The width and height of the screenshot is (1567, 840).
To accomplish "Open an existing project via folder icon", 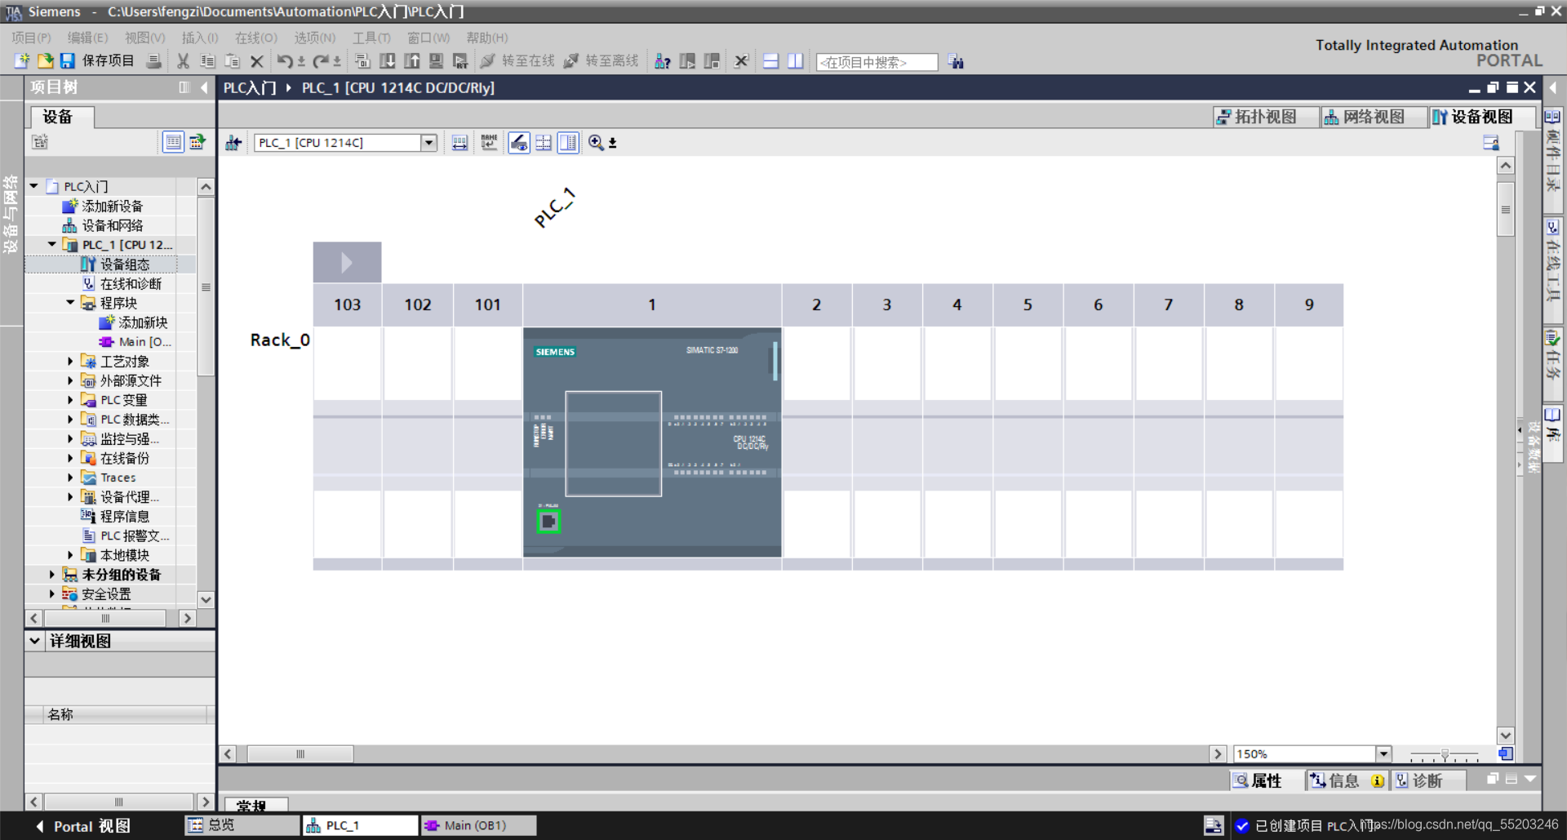I will (46, 61).
